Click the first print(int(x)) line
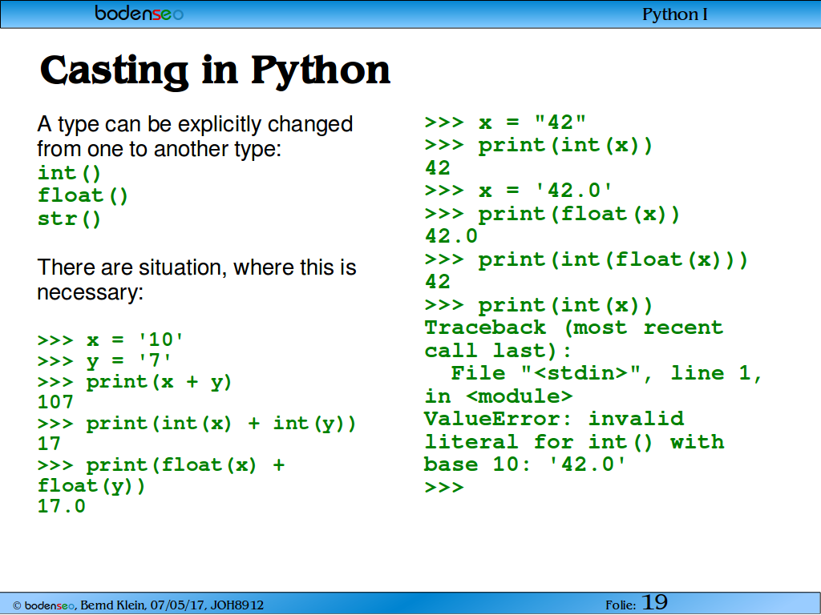This screenshot has height=615, width=821. click(539, 146)
